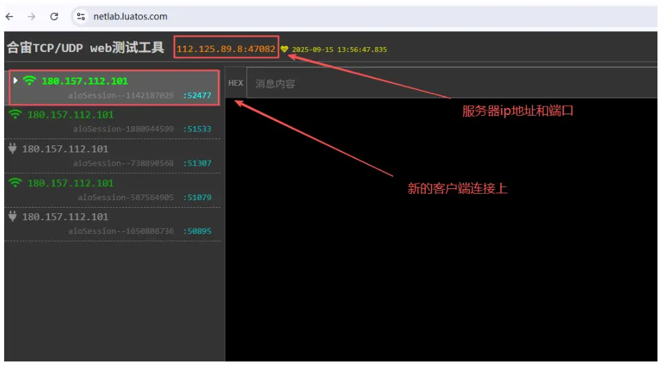This screenshot has height=367, width=663.
Task: Click session label aioSession-1880944599
Action: pos(123,129)
